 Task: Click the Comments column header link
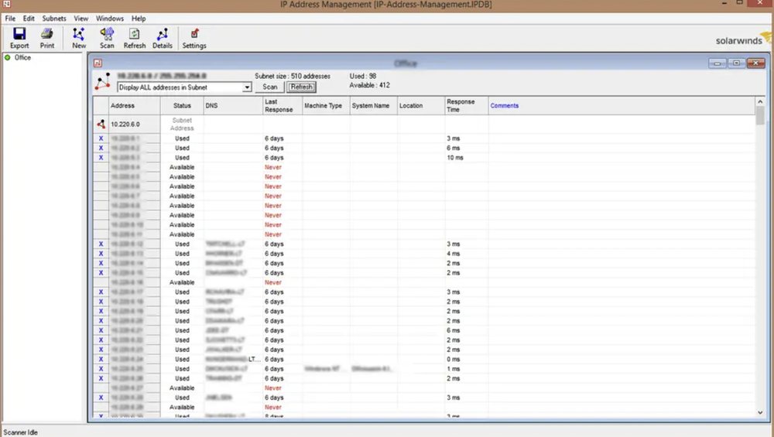(x=505, y=105)
